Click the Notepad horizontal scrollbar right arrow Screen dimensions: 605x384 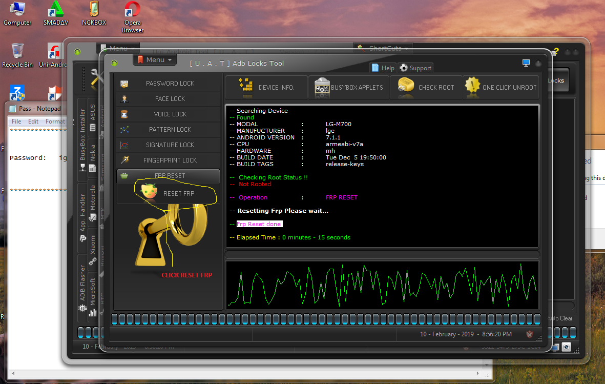[477, 374]
